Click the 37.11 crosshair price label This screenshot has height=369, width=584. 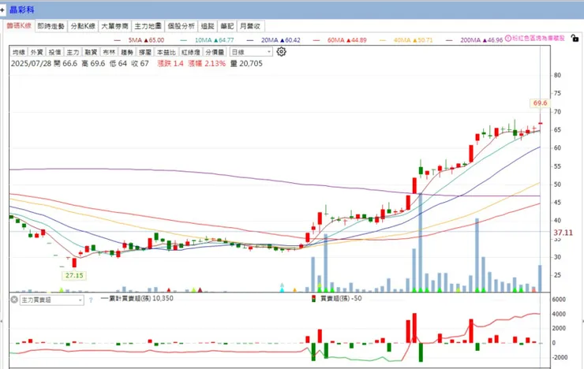point(563,233)
